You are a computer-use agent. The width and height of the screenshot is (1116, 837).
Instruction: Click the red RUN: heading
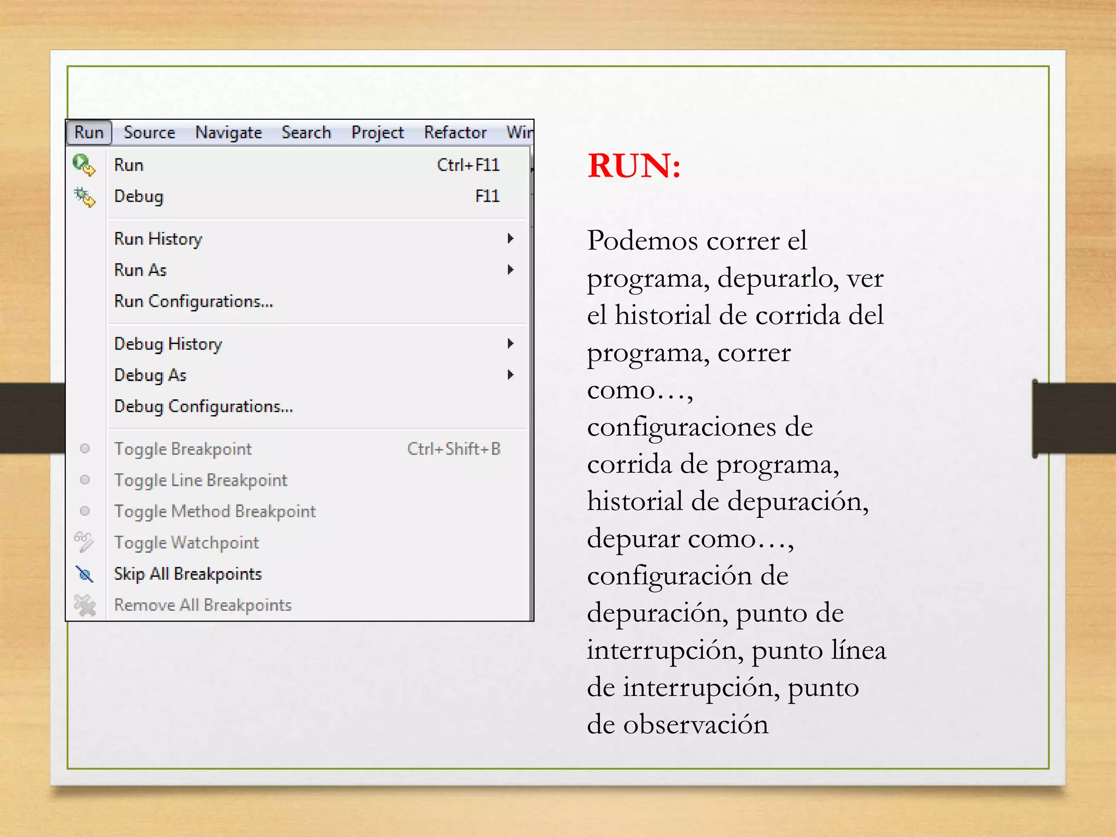[634, 166]
